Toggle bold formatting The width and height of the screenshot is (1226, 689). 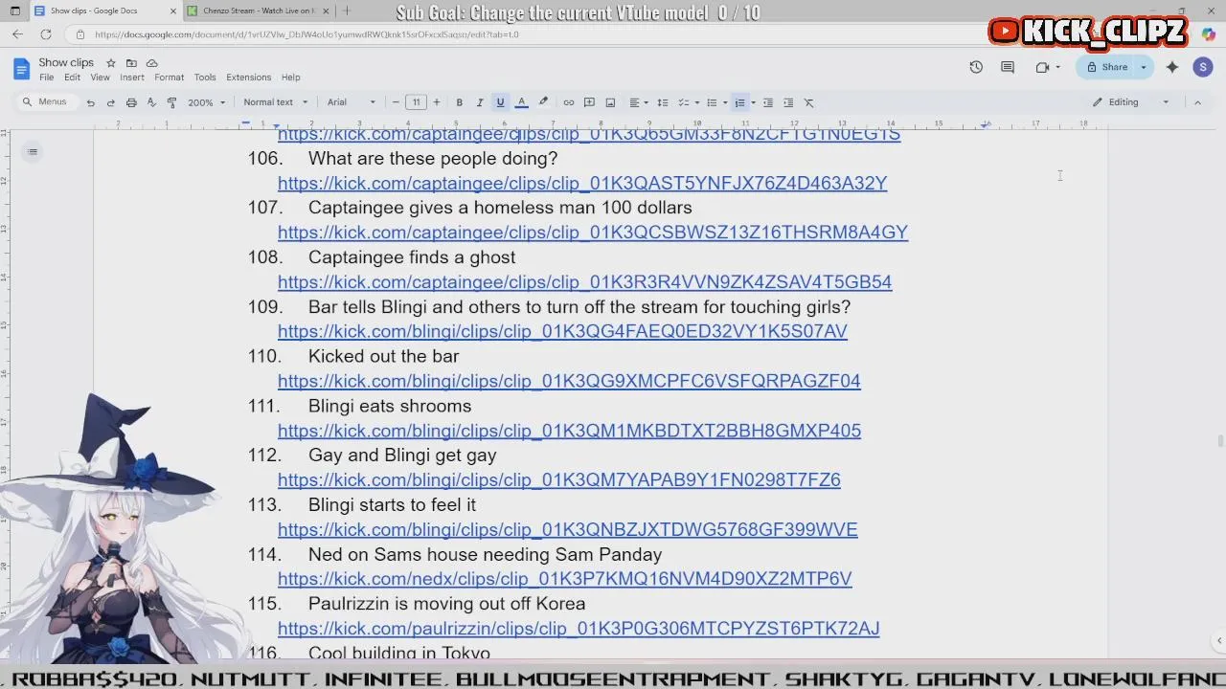tap(459, 102)
